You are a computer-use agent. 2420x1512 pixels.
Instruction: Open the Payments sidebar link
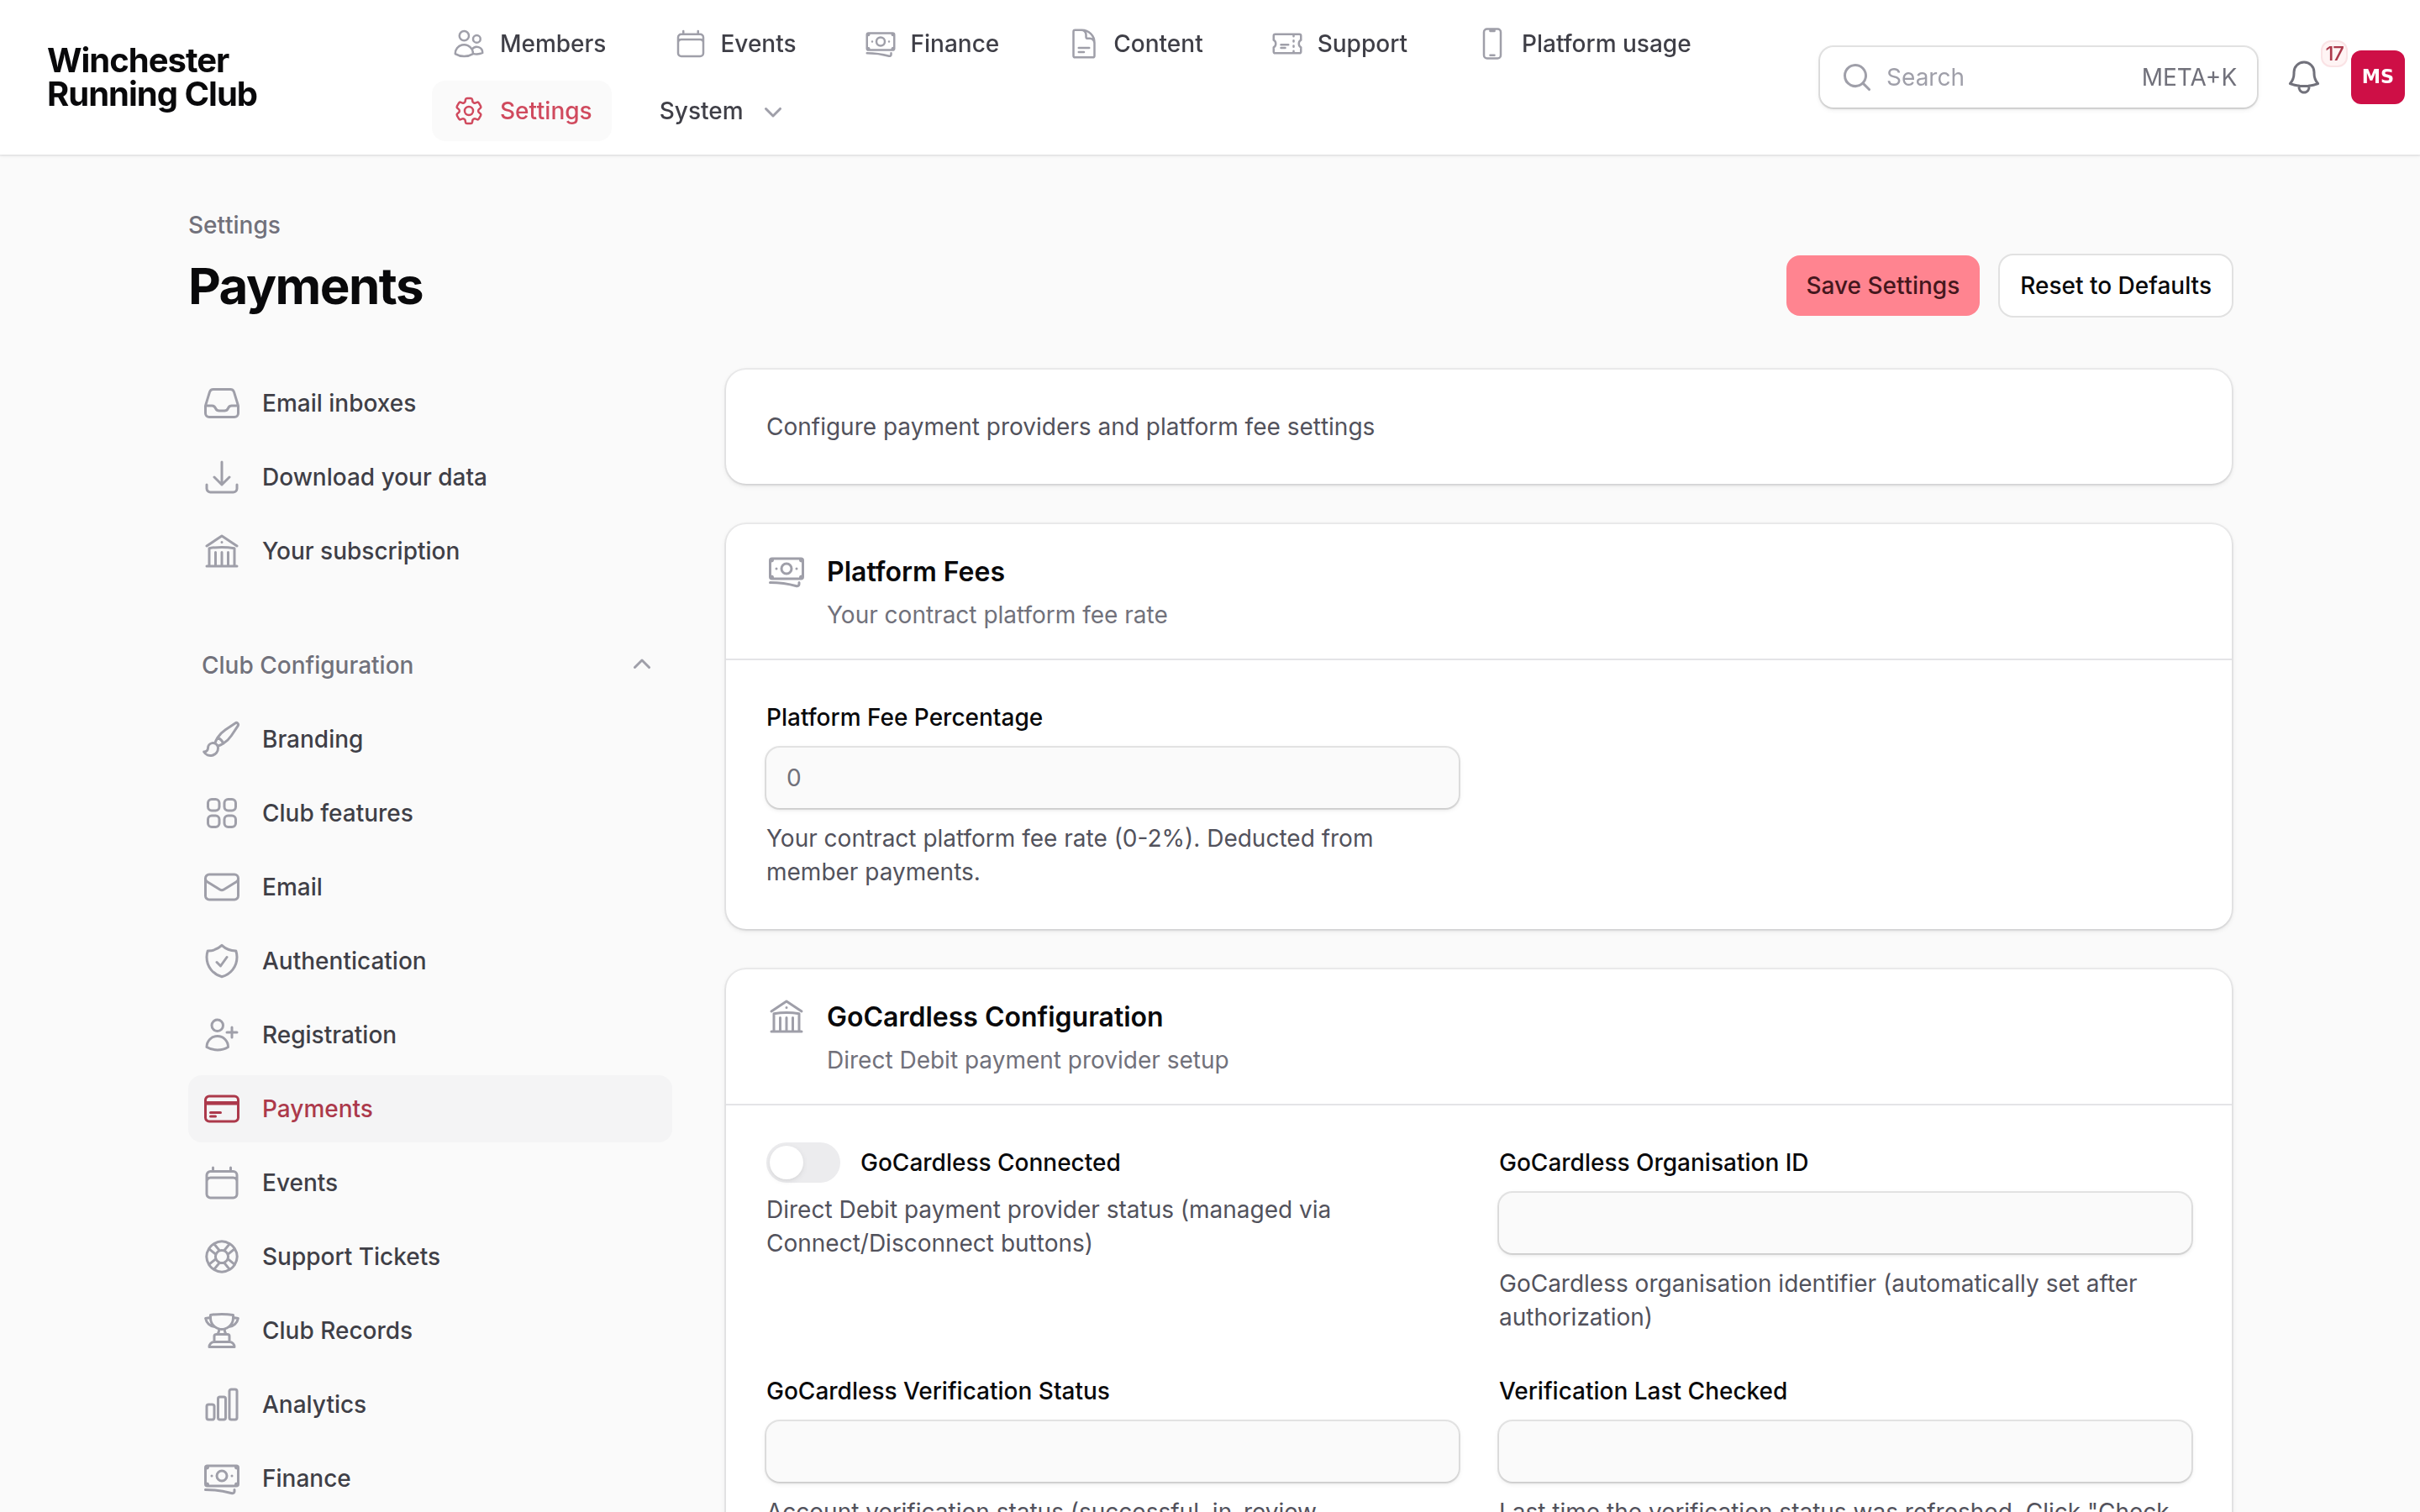click(x=429, y=1109)
